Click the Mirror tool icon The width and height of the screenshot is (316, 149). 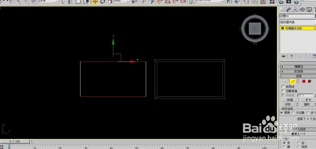coord(229,2)
